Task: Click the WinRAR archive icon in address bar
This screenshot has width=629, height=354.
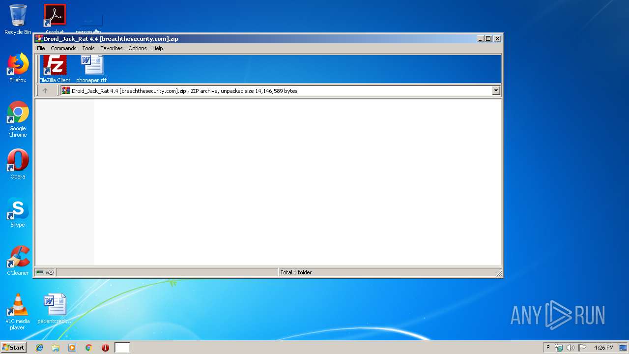Action: (65, 90)
